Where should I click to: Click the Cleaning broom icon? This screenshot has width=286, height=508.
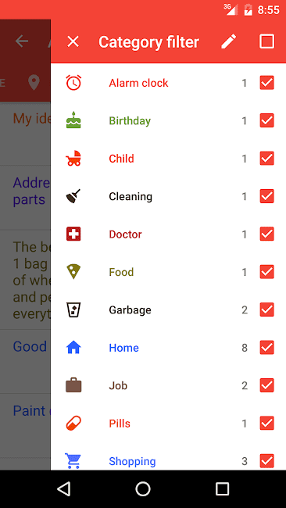click(x=73, y=196)
